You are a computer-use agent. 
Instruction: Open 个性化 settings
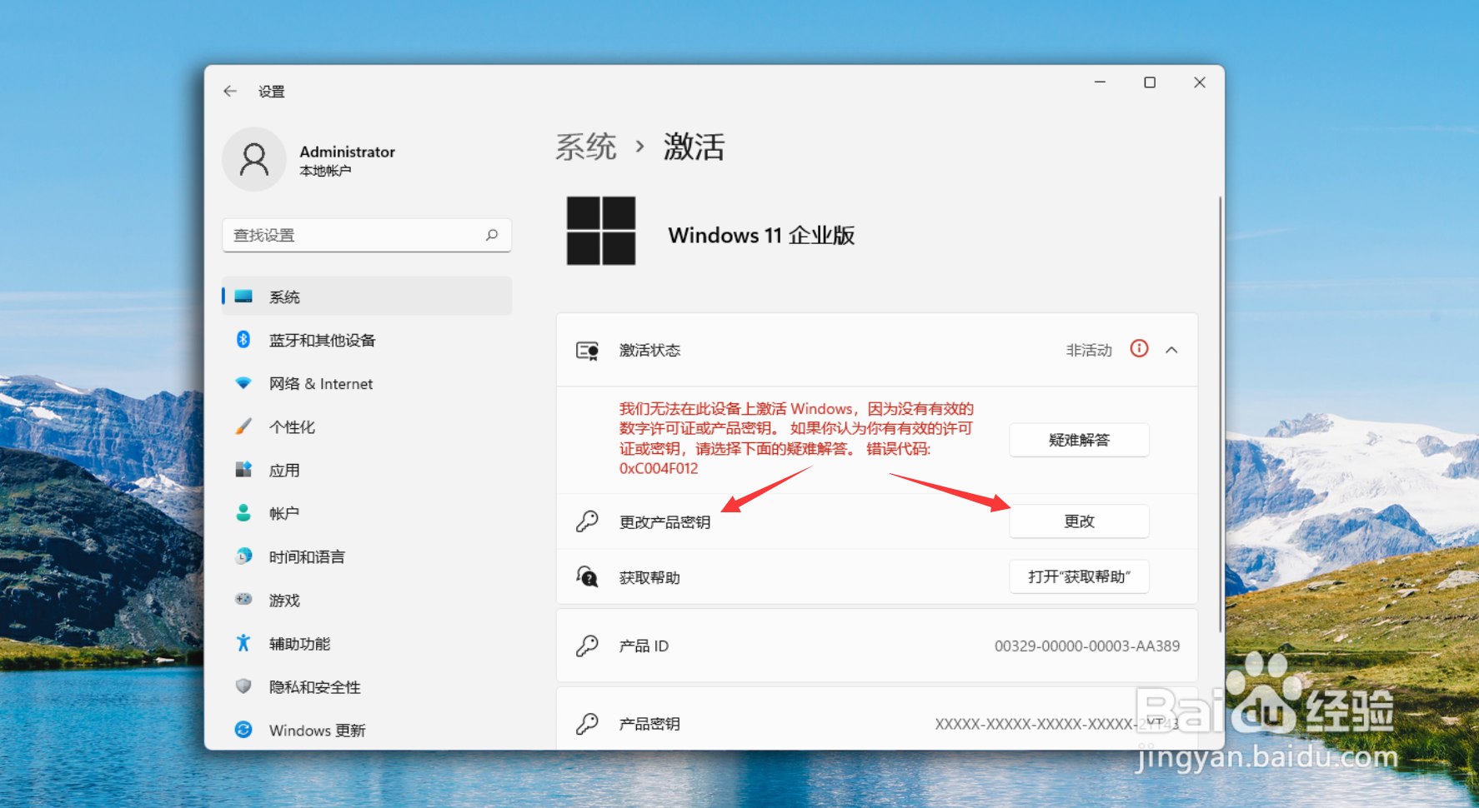coord(367,426)
